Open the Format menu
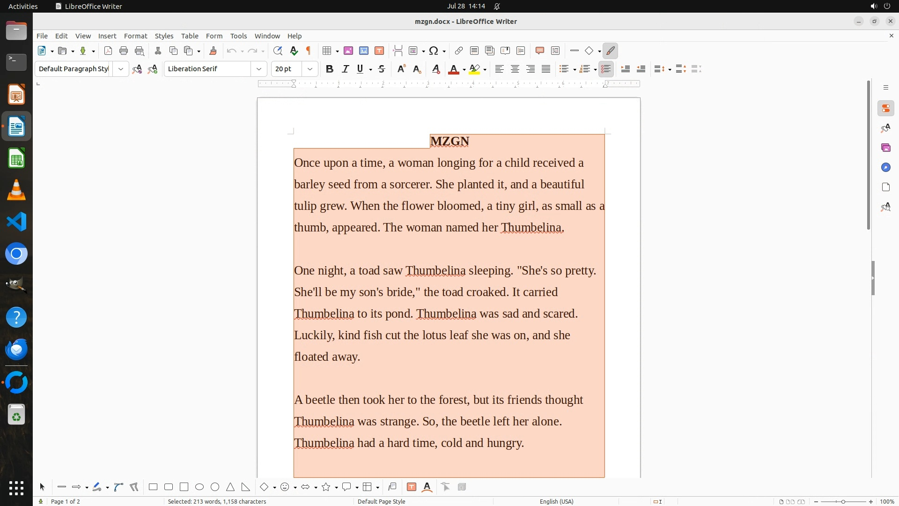Image resolution: width=899 pixels, height=506 pixels. click(x=135, y=36)
